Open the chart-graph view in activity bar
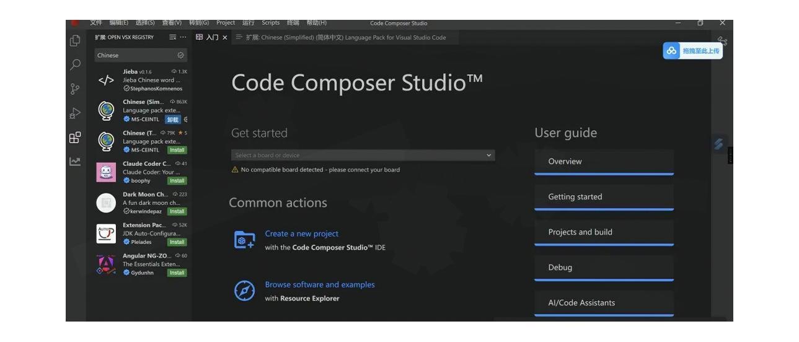Image resolution: width=799 pixels, height=342 pixels. click(75, 161)
